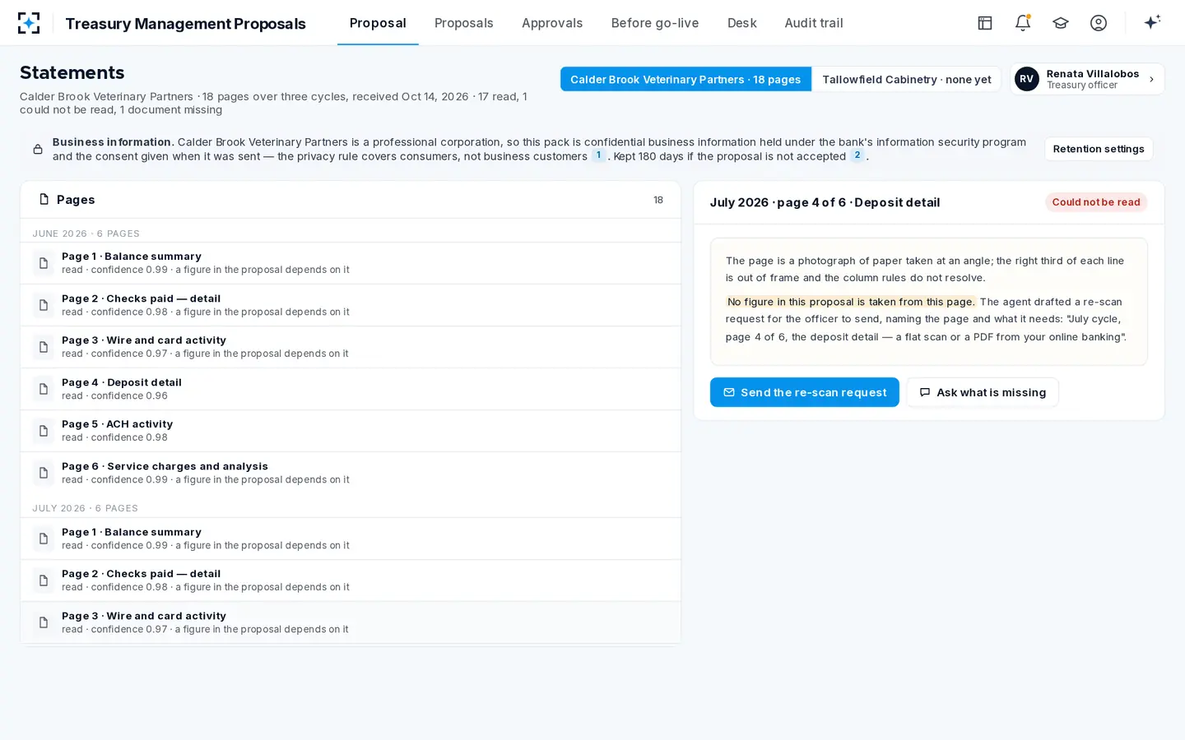
Task: Click the lock icon beside Business information
Action: tap(38, 149)
